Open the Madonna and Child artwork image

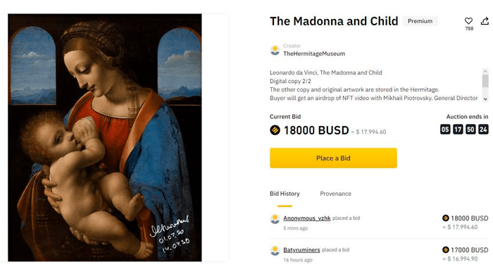105,137
